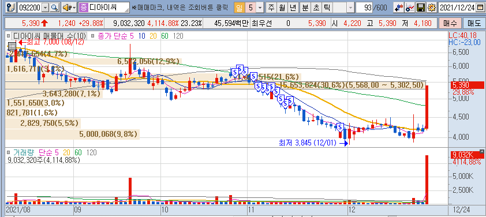Screen dimensions: 486x217
Task: Close the volume panel with x button
Action: [x=481, y=151]
